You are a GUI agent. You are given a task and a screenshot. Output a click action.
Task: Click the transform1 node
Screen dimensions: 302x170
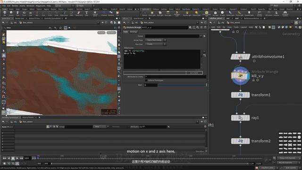240,95
